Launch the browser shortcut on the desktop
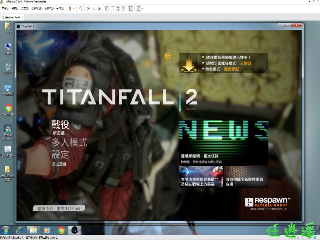Screen dimensions: 320x240 [x=8, y=110]
